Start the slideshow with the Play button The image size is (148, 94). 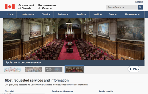134,69
